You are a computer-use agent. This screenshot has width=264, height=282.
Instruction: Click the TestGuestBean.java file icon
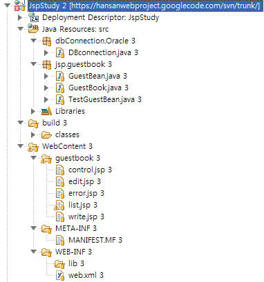[x=60, y=99]
